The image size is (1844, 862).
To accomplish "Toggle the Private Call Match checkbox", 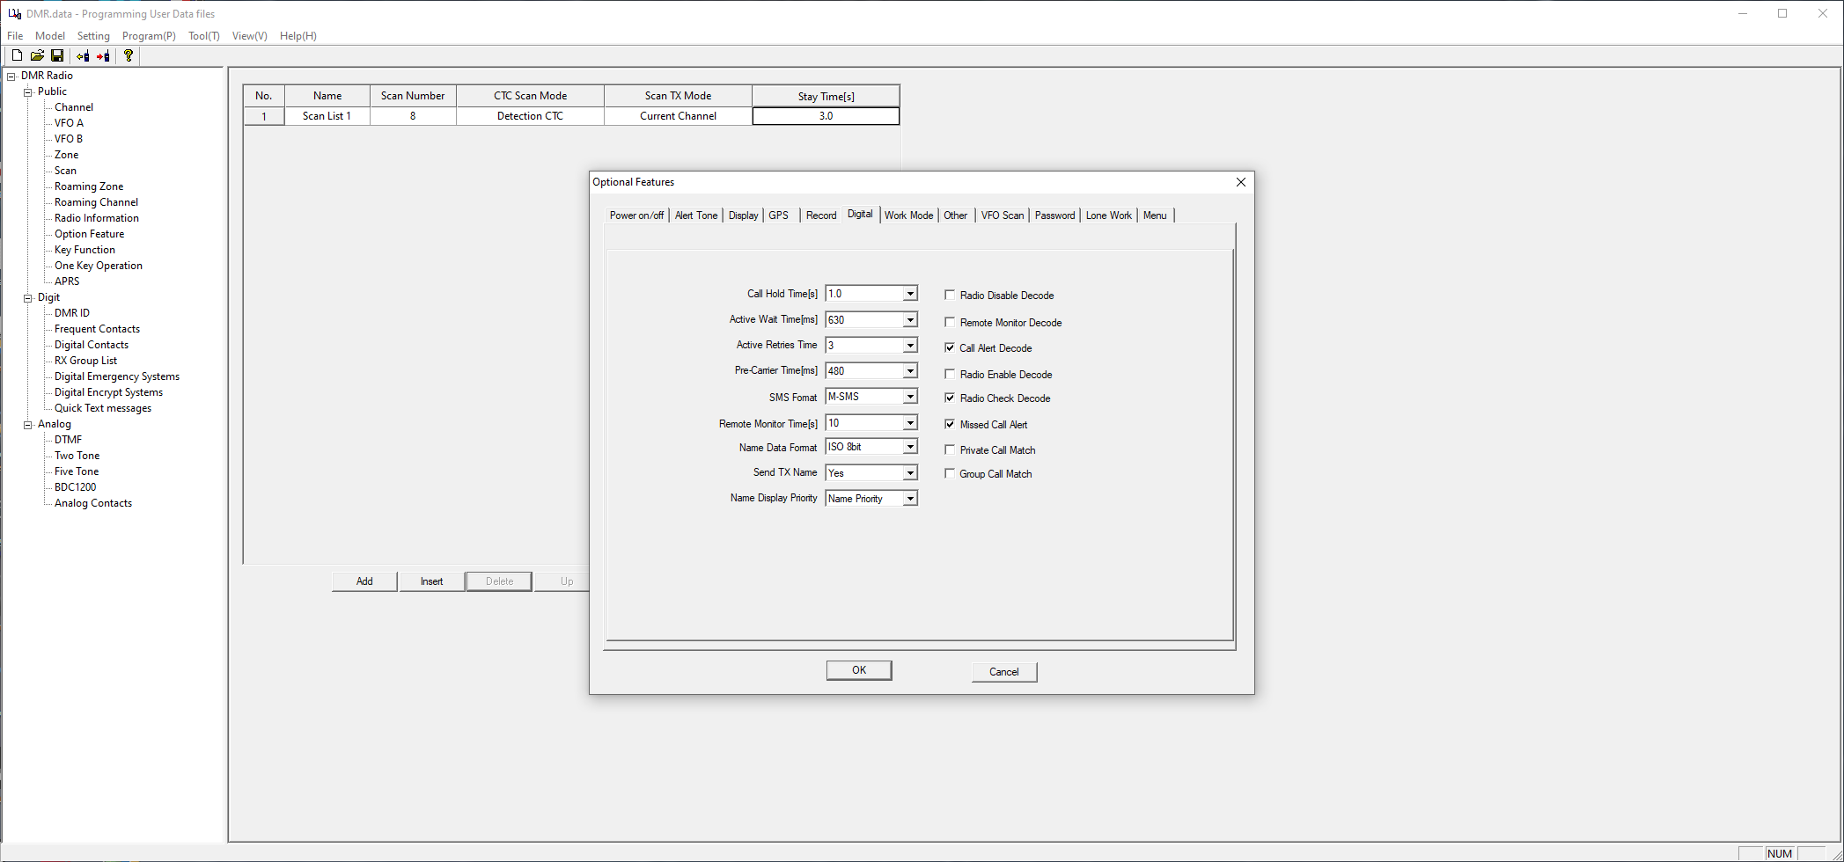I will [x=950, y=450].
